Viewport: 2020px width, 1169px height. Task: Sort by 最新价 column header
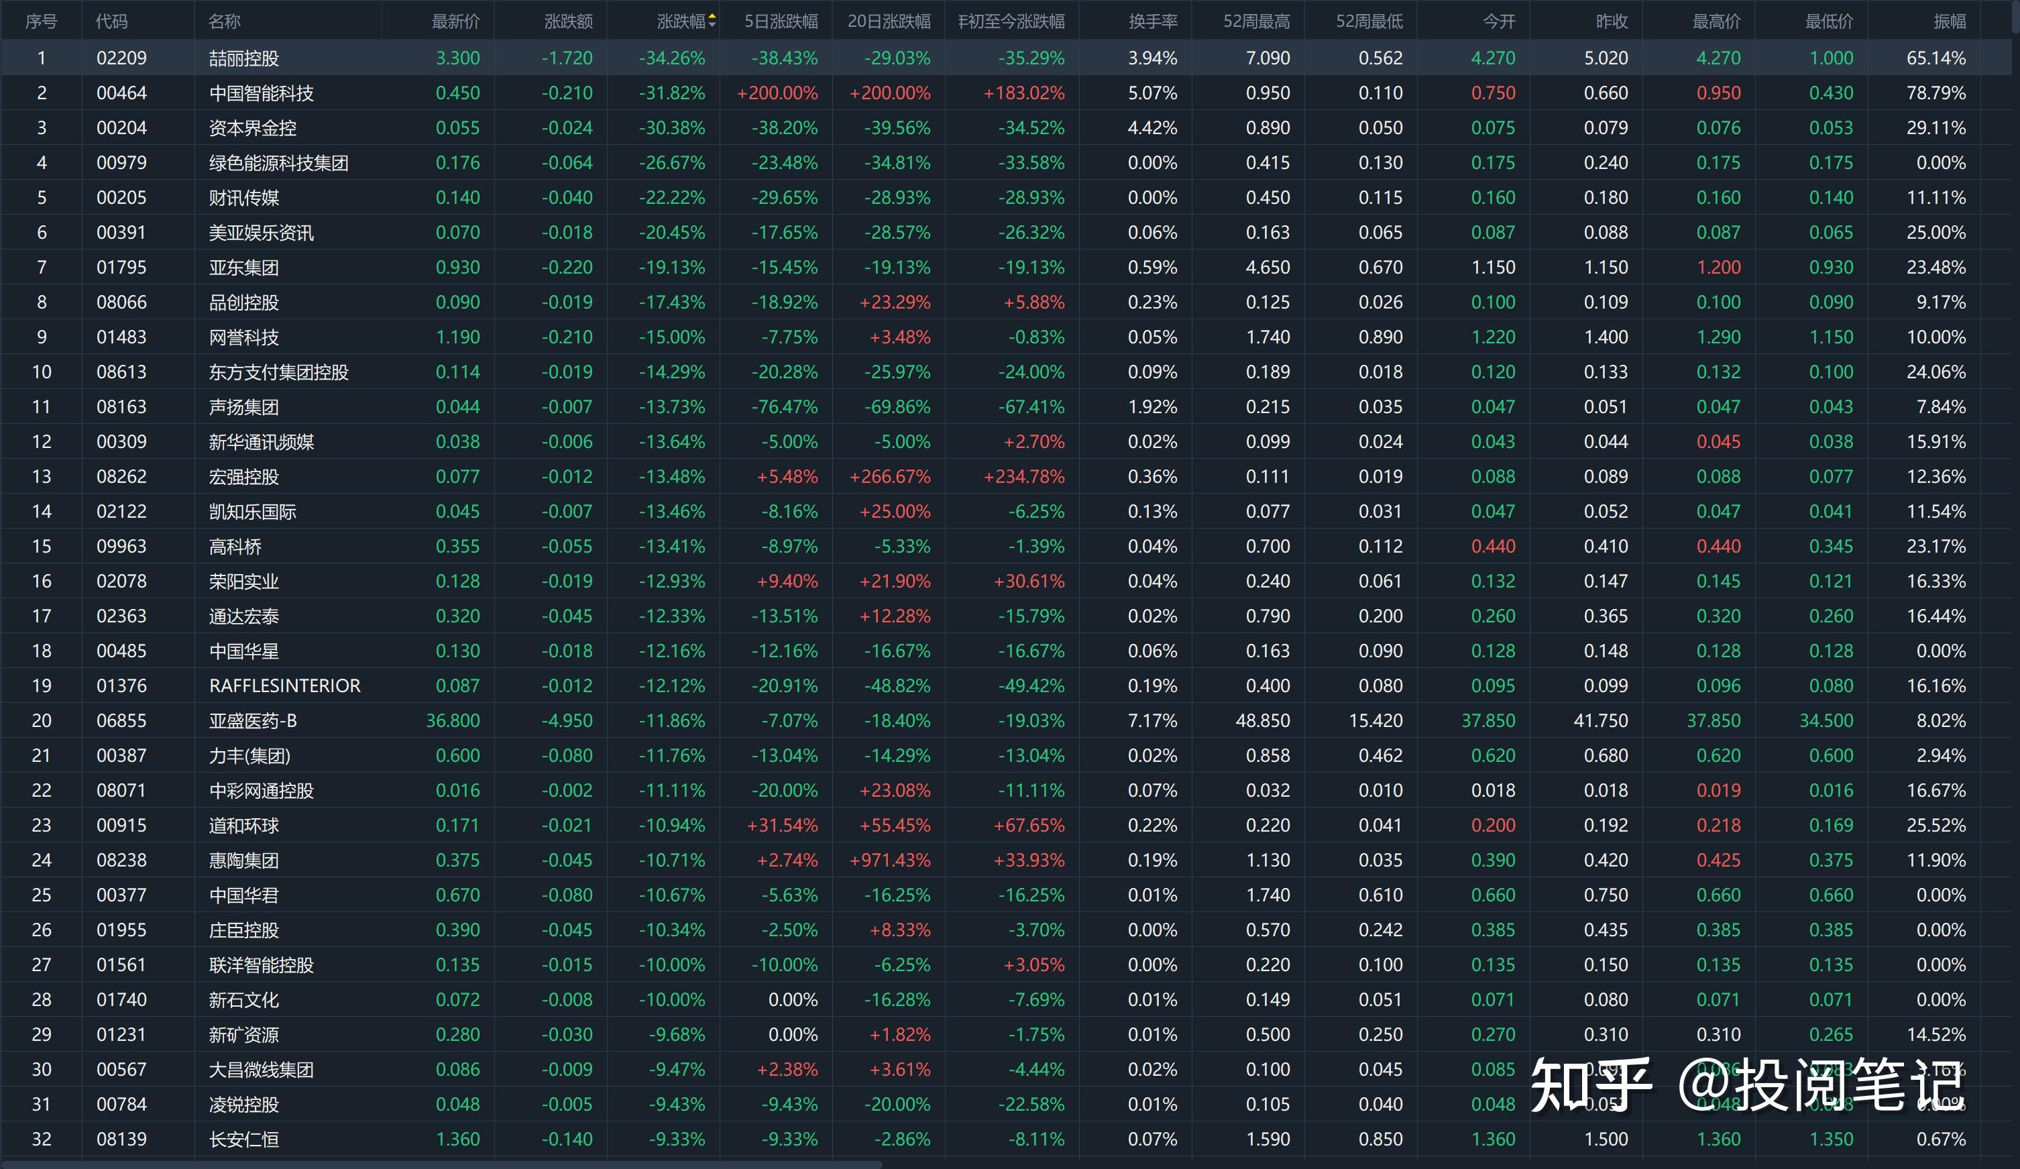tap(456, 21)
